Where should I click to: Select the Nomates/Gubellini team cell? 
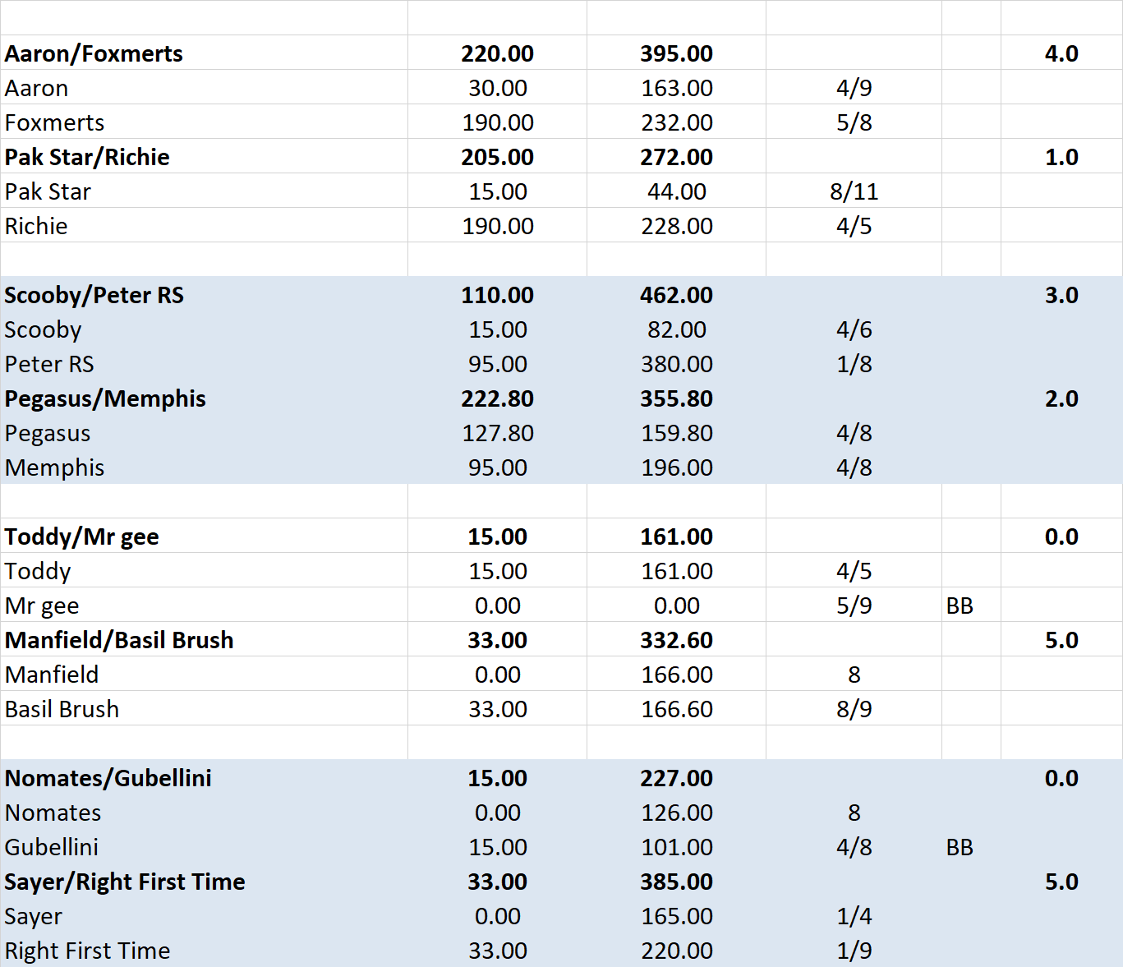[108, 778]
